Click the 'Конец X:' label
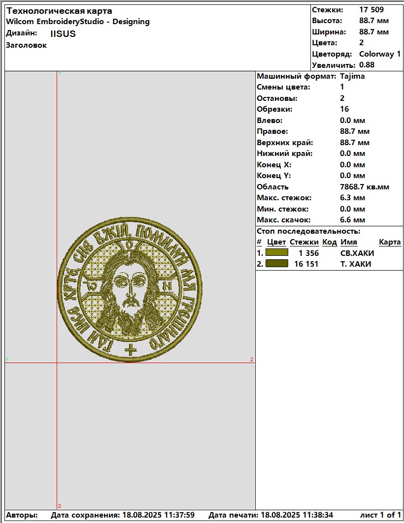This screenshot has width=404, height=523. pyautogui.click(x=274, y=165)
